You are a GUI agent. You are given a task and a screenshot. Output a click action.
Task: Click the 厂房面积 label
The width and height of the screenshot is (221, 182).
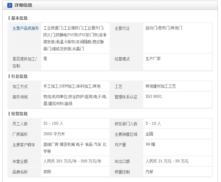tap(20, 134)
